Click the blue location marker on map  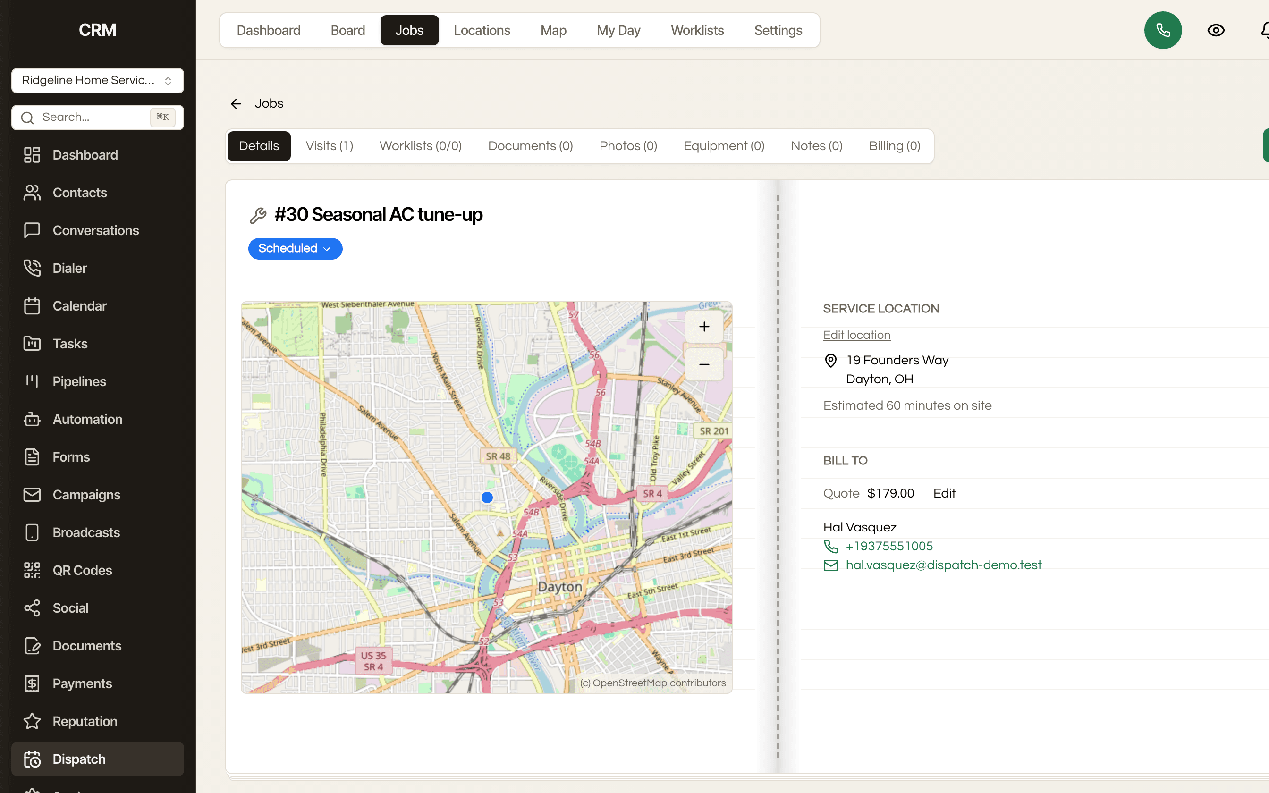[487, 497]
